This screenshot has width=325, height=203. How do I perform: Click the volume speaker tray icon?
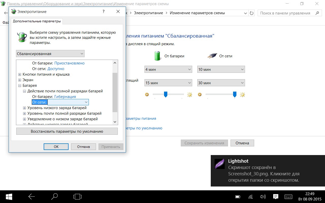(263, 197)
